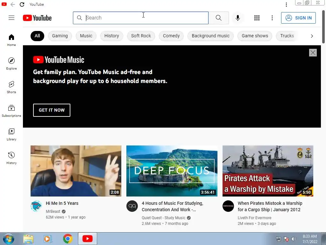326x245 pixels.
Task: Open the YouTube apps grid
Action: pyautogui.click(x=257, y=18)
